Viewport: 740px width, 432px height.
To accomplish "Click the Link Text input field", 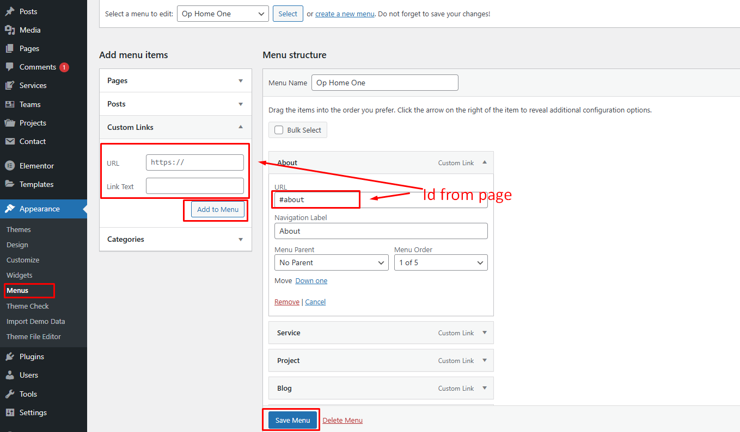I will 195,186.
